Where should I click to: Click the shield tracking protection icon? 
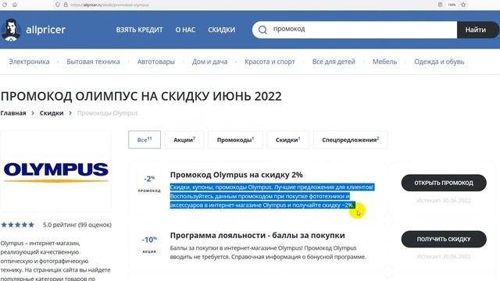pos(58,5)
